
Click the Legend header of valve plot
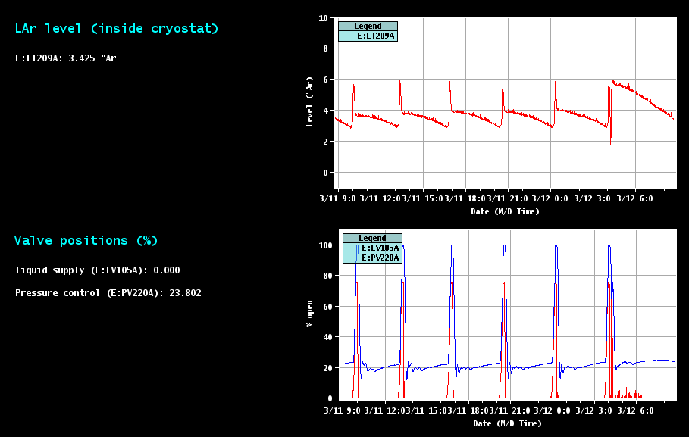[x=372, y=238]
